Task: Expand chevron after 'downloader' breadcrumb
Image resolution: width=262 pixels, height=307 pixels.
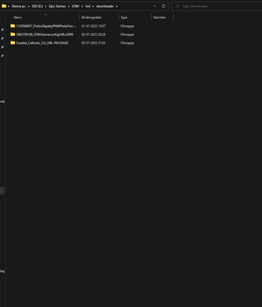Action: click(117, 6)
